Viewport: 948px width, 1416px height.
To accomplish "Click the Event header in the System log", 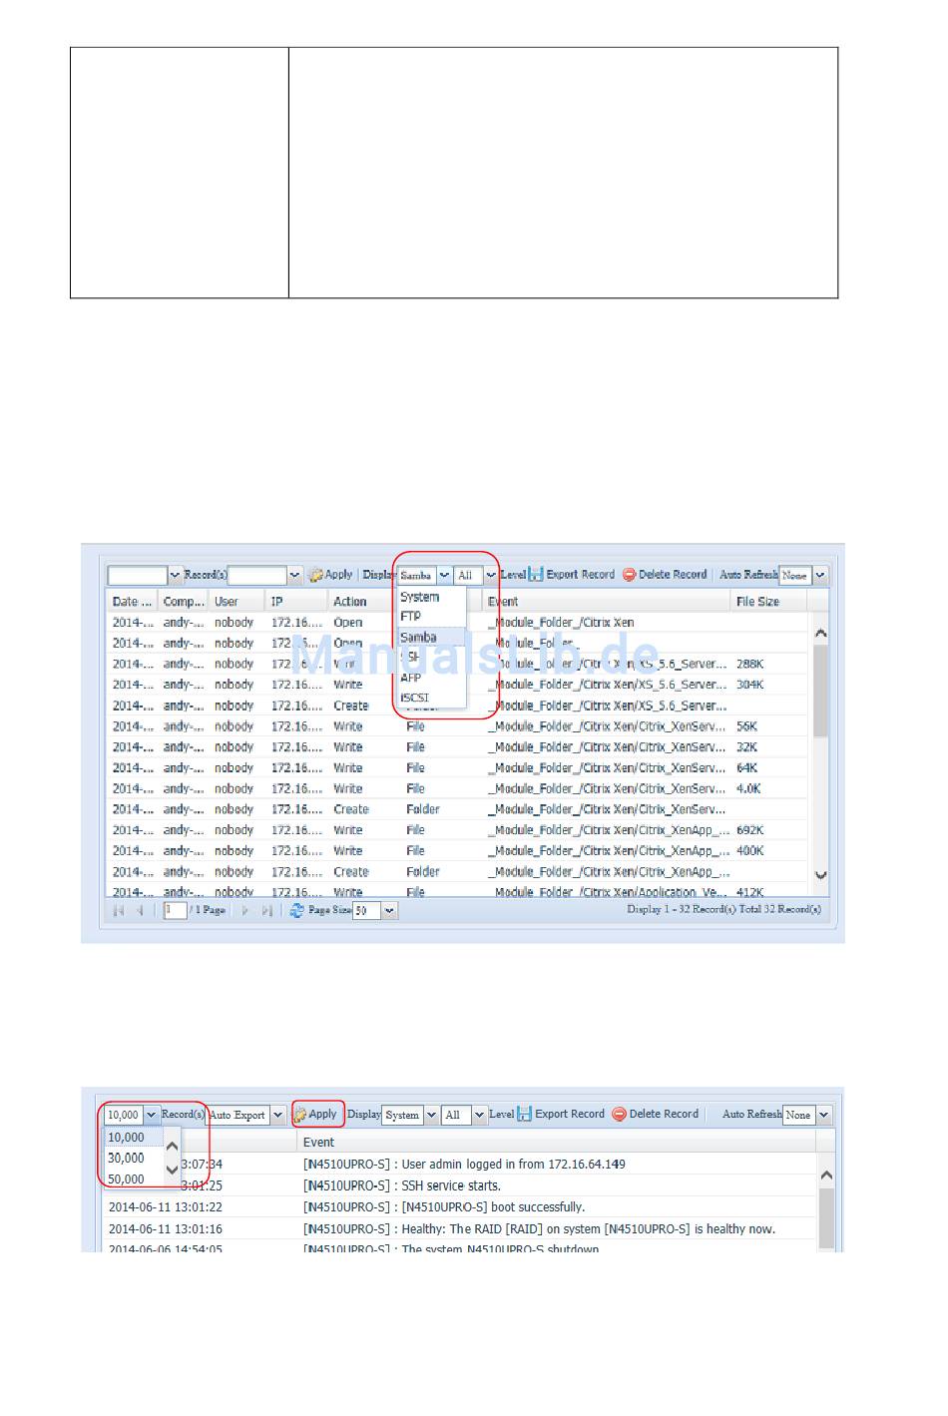I will pyautogui.click(x=557, y=1143).
